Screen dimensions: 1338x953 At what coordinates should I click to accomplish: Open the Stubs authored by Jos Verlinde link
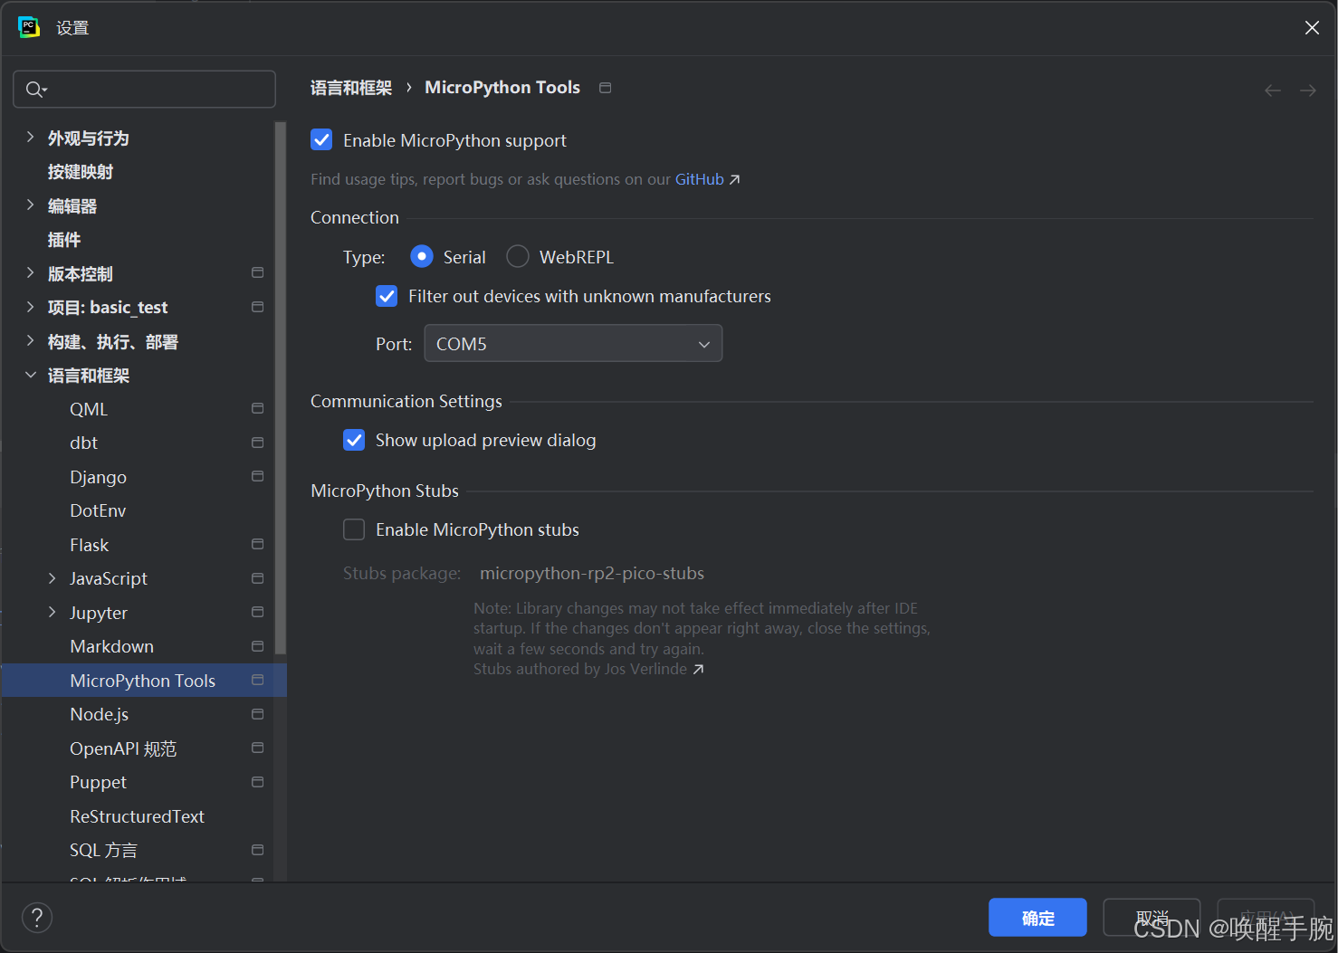580,669
